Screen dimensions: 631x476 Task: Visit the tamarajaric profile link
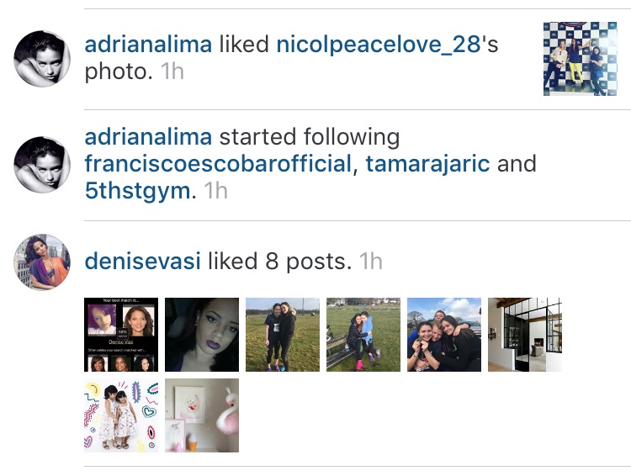[x=427, y=164]
